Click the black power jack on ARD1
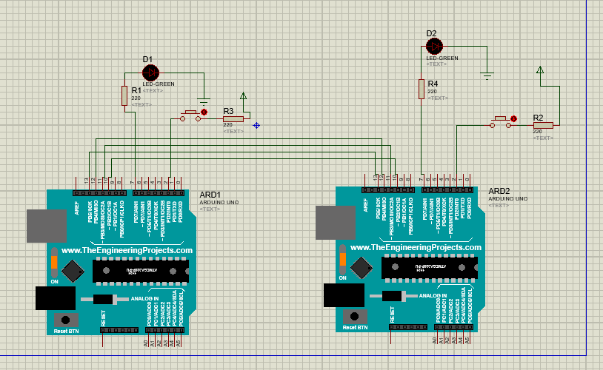Screen dimensions: 603x370 point(56,298)
